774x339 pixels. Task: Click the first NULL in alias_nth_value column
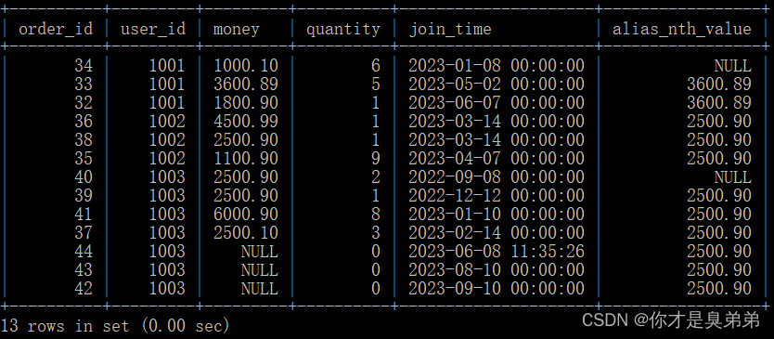[x=732, y=65]
